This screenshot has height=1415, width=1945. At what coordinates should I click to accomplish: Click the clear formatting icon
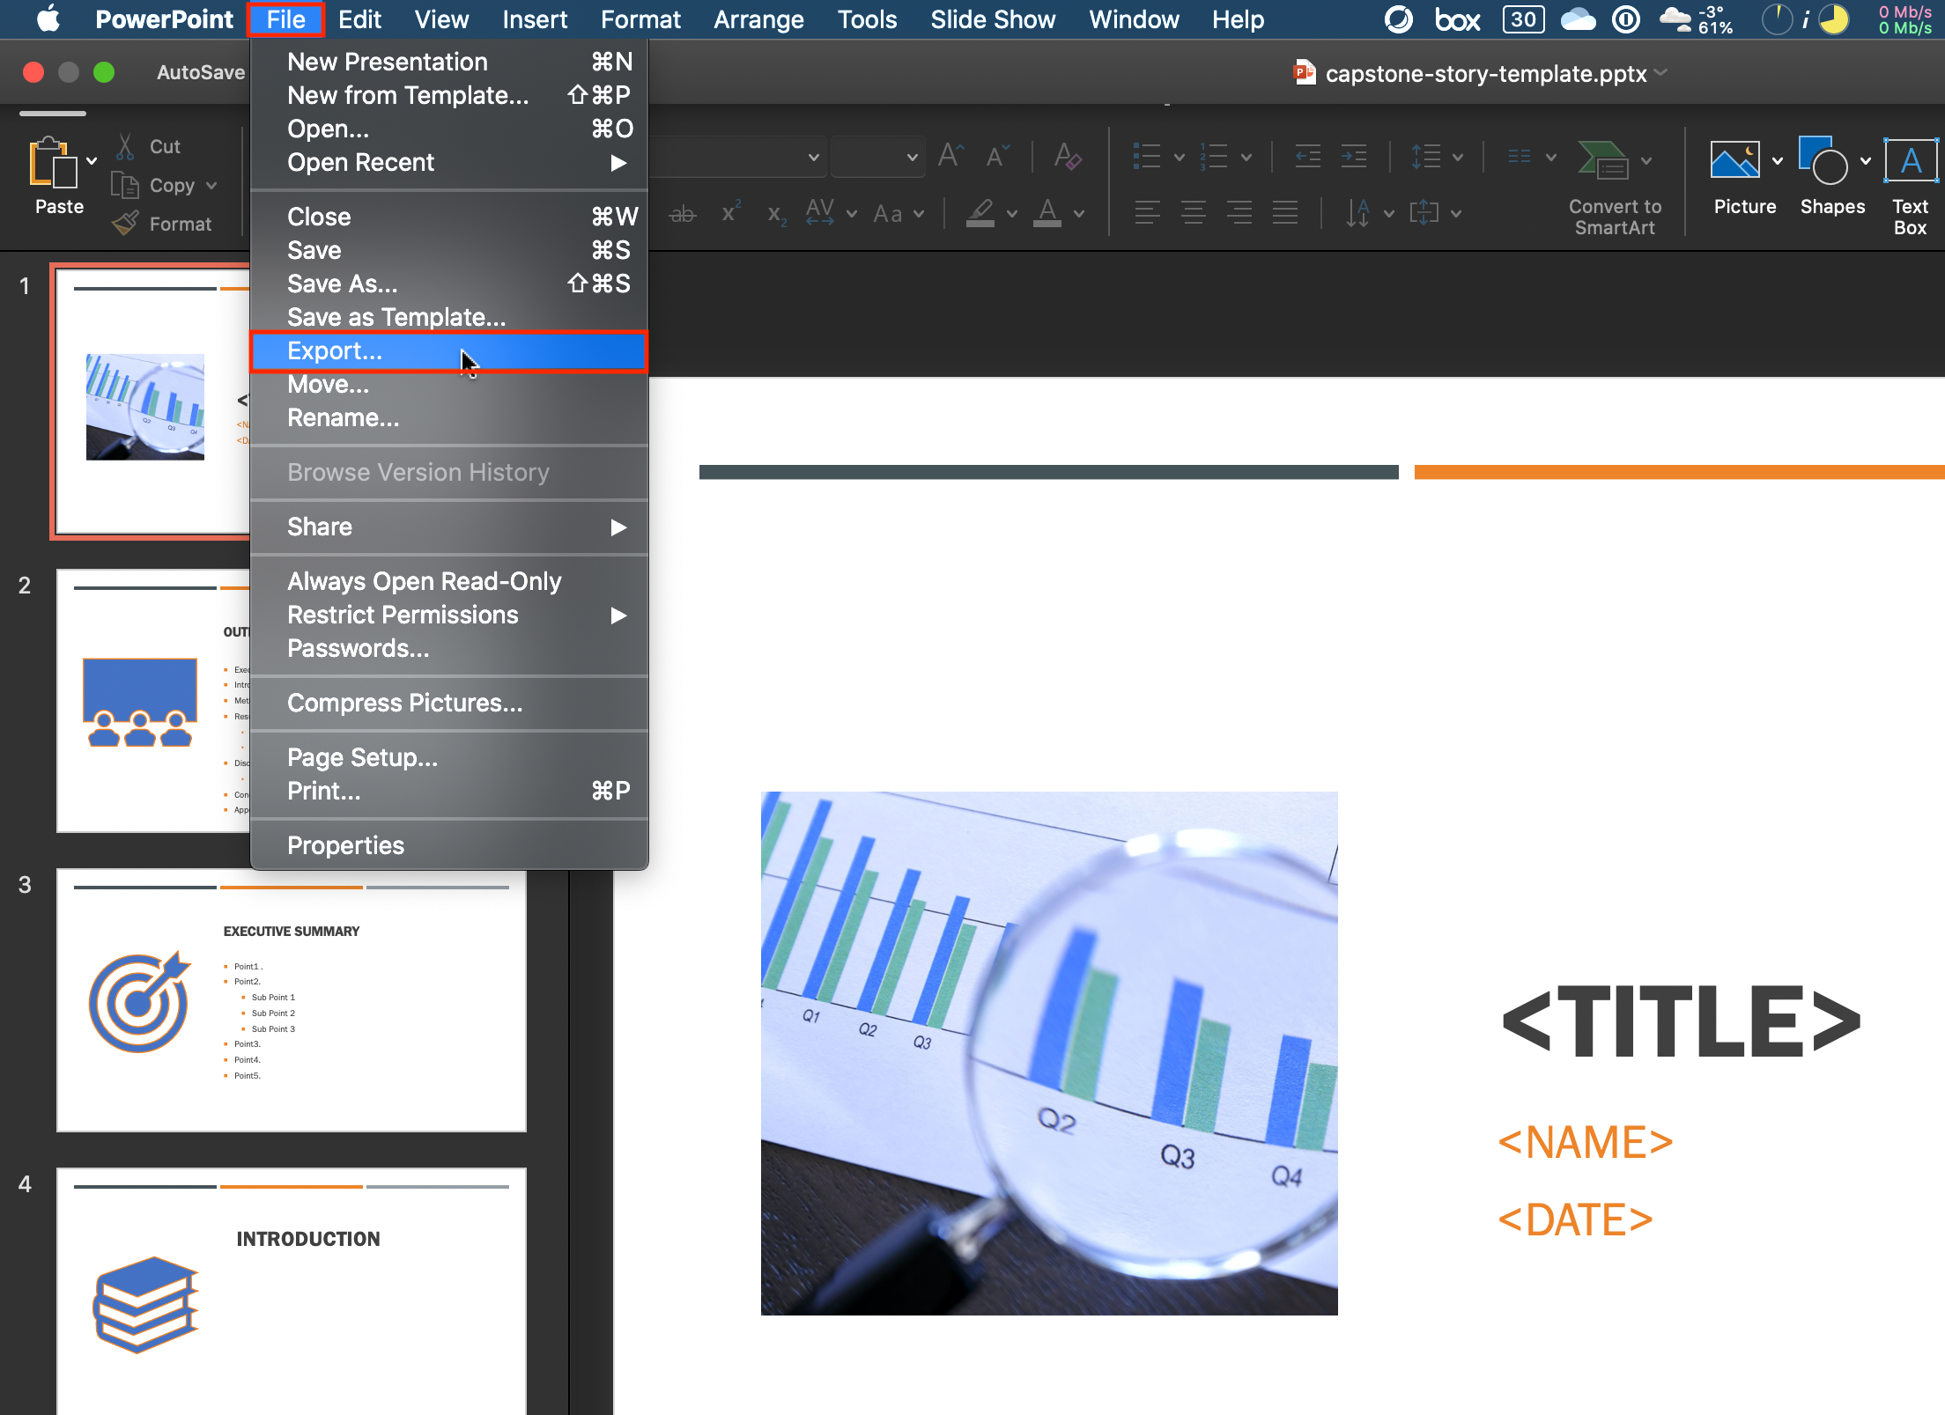pyautogui.click(x=1067, y=158)
